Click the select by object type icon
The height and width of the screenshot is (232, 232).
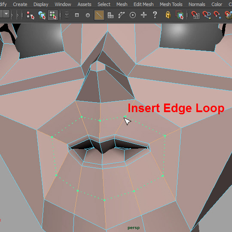(42, 15)
